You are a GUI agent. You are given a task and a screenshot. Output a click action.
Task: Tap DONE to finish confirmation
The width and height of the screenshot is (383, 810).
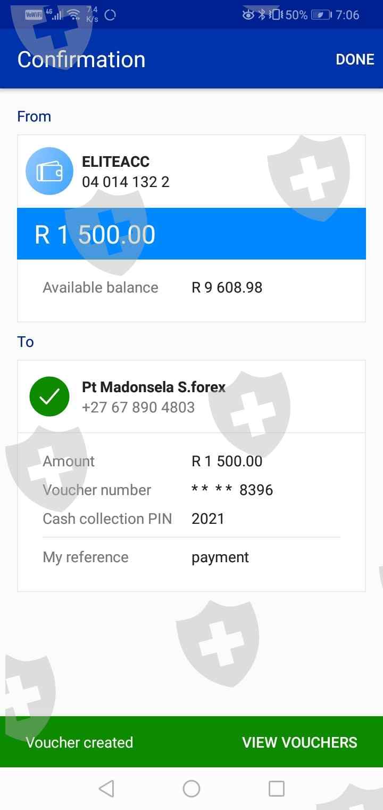click(x=355, y=59)
